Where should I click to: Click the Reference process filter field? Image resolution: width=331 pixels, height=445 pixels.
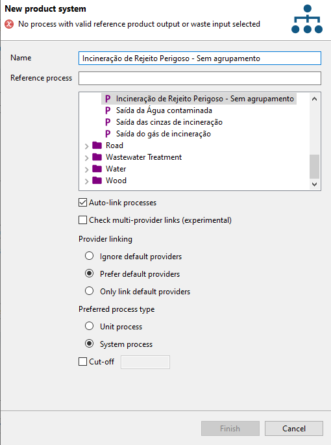point(200,78)
